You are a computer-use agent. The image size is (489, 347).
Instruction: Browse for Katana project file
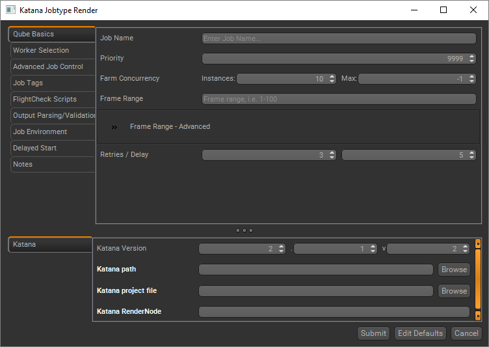click(x=454, y=291)
